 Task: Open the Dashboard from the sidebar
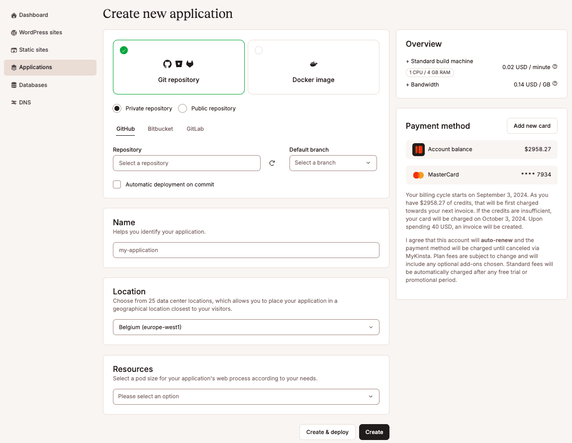point(33,15)
